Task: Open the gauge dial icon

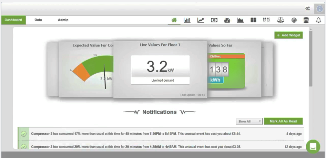Action: (227, 20)
